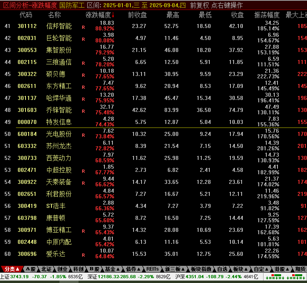
Task: Click 硕贝德 gain value 77.65%
Action: 105,76
